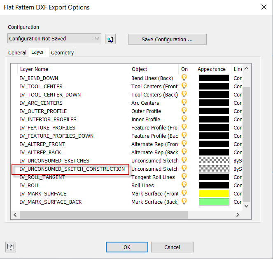273x259 pixels.
Task: Select the IV_INTERIOR_PROFILES layer name
Action: pyautogui.click(x=48, y=120)
